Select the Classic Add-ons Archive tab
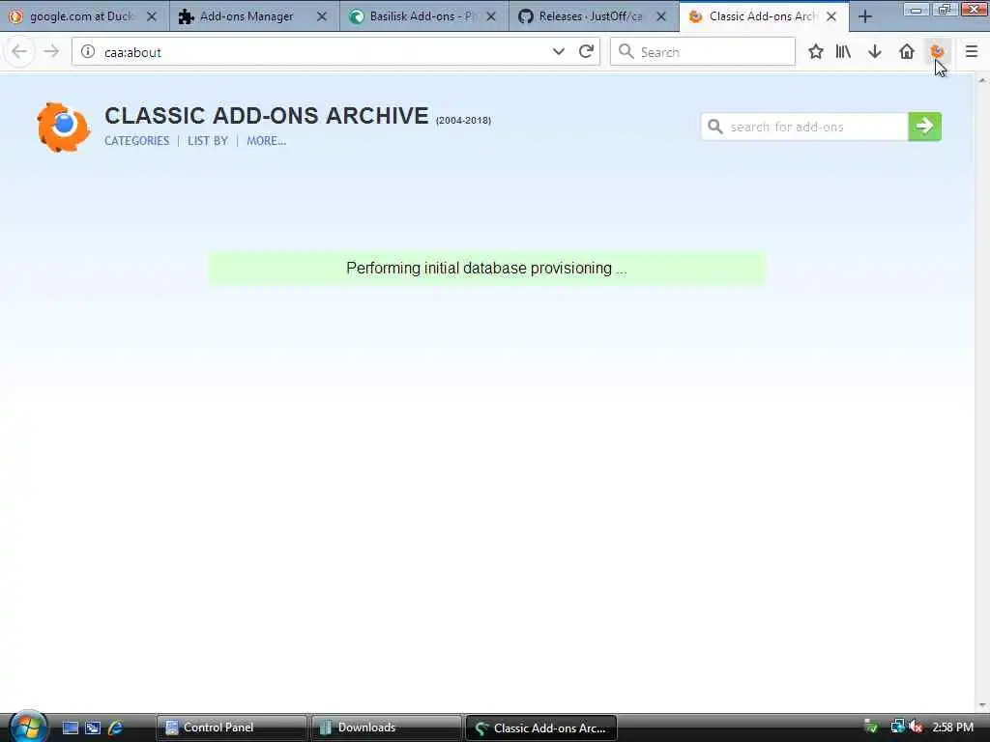 764,16
